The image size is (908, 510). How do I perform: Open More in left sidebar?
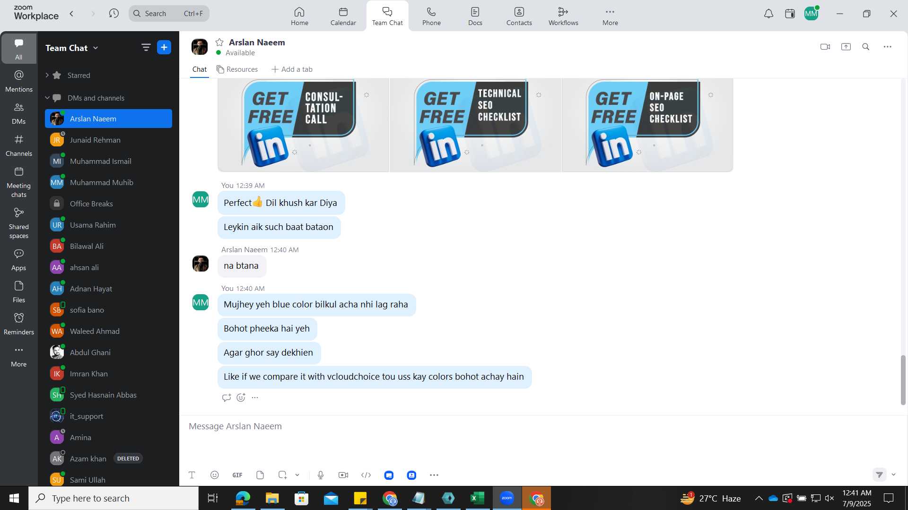(x=19, y=356)
